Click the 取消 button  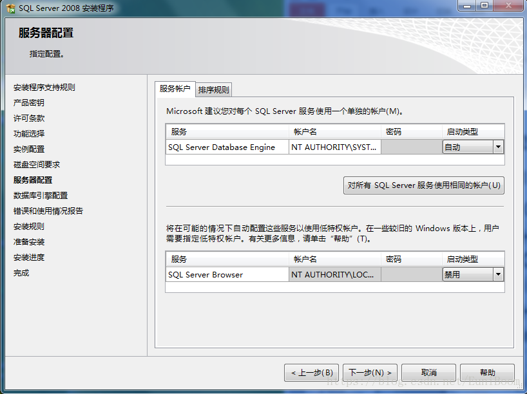point(428,373)
